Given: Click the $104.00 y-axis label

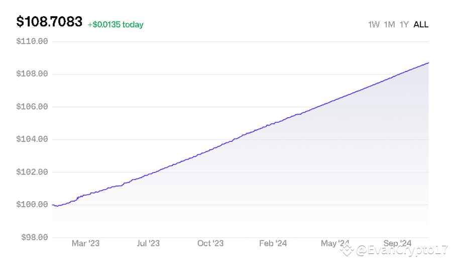Looking at the screenshot, I should [32, 139].
